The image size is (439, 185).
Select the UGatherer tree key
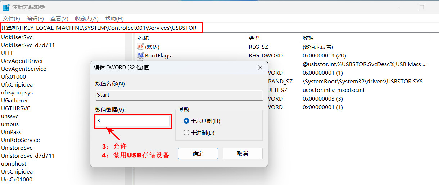(x=14, y=100)
